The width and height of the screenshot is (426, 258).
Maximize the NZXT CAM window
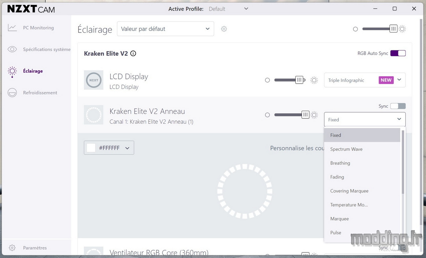tap(394, 9)
